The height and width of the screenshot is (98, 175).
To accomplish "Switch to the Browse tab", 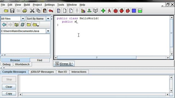I will (x=15, y=60).
